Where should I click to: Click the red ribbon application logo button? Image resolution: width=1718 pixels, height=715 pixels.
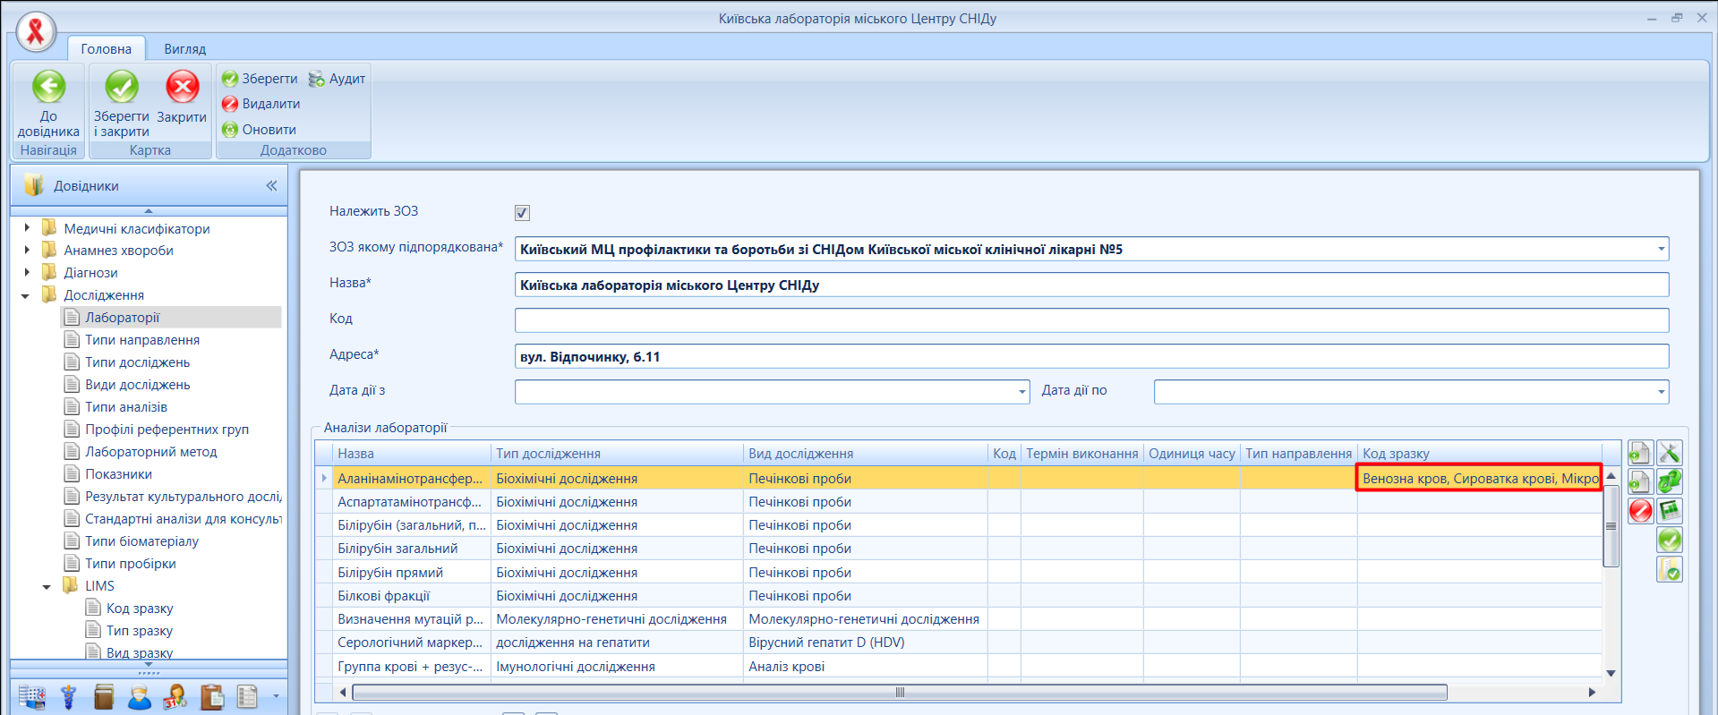tap(36, 32)
